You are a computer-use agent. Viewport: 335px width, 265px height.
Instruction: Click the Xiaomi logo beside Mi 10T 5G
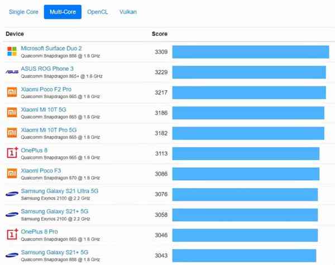[x=12, y=113]
